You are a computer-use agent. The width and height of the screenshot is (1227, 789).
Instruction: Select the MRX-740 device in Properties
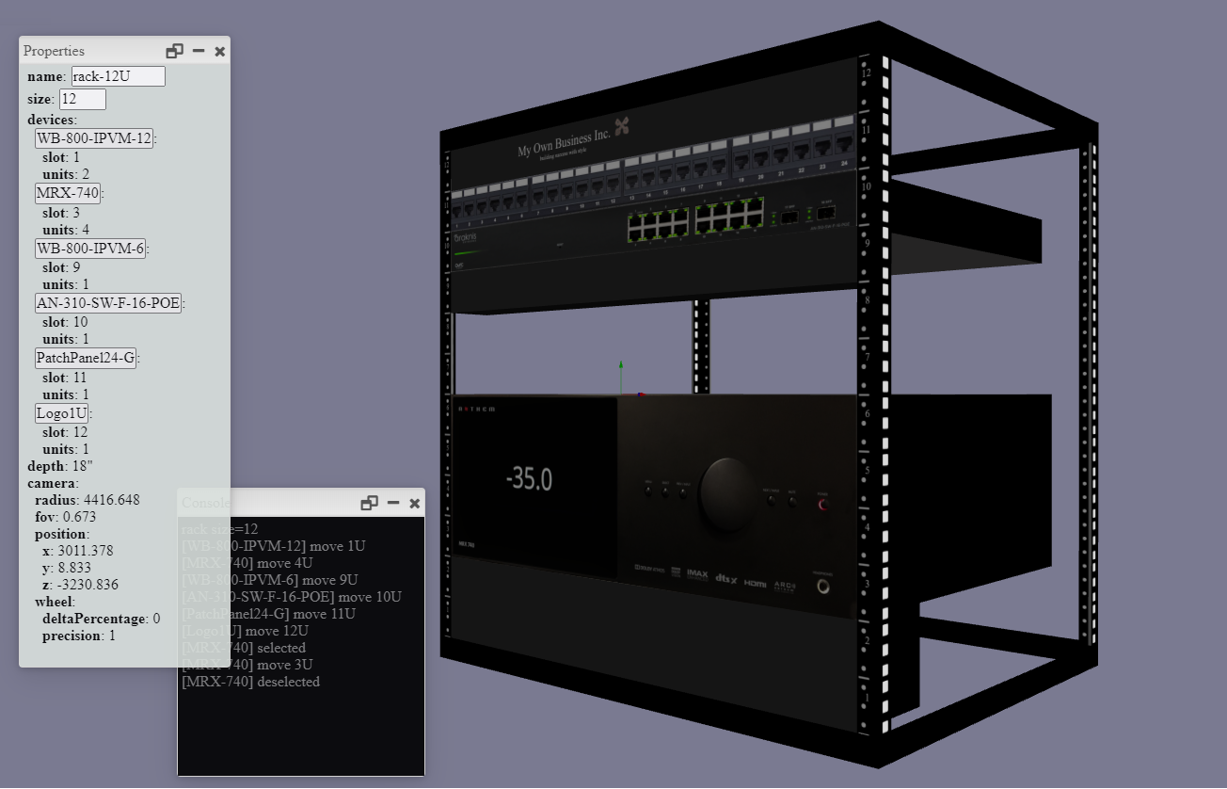tap(67, 193)
